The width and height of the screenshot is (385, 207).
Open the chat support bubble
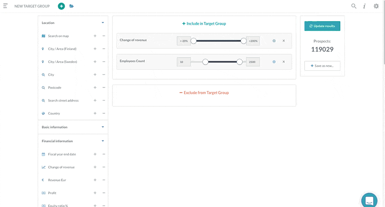pyautogui.click(x=369, y=200)
